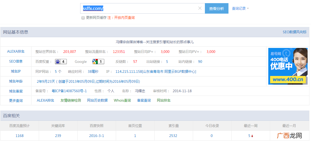Click 今日收录 value 0
Image resolution: width=311 pixels, height=143 pixels.
click(x=212, y=136)
